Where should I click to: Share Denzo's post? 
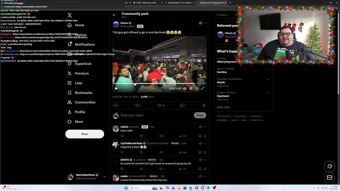(x=204, y=105)
